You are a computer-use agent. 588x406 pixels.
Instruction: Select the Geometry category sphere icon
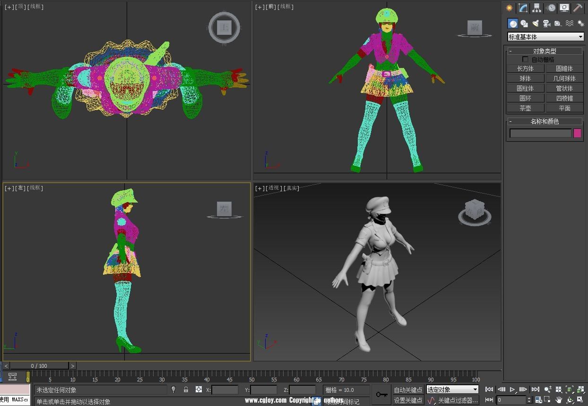(x=513, y=23)
